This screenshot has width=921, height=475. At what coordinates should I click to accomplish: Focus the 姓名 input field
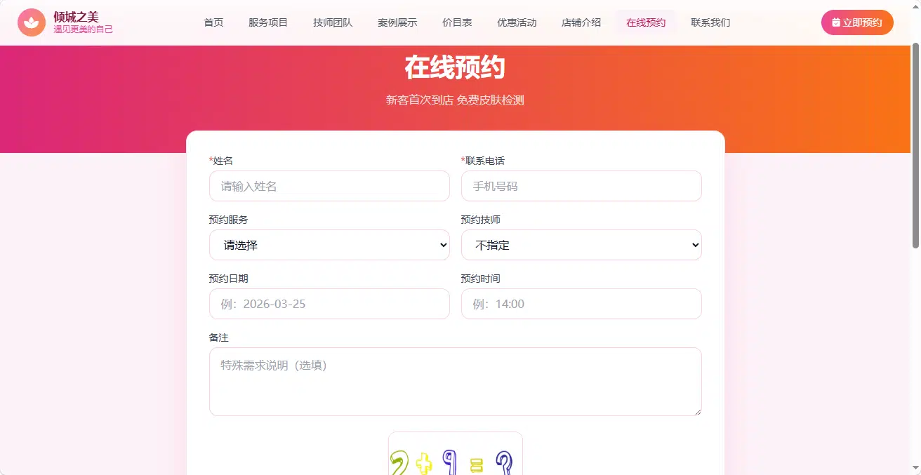(x=329, y=186)
